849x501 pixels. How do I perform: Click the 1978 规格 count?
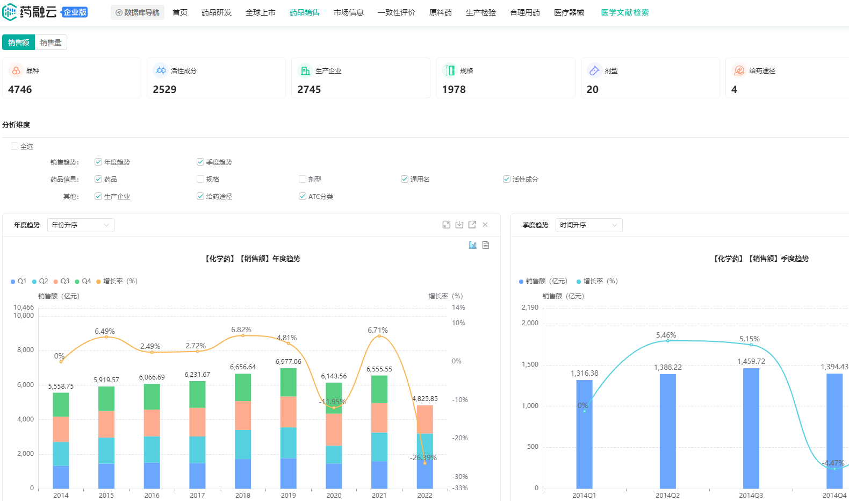(x=454, y=90)
